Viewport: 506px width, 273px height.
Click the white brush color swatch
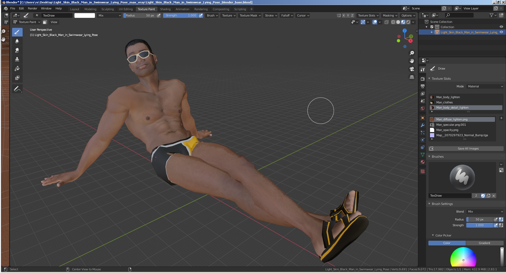pyautogui.click(x=85, y=15)
